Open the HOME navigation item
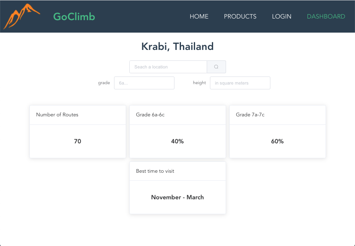355x246 pixels. pyautogui.click(x=199, y=17)
